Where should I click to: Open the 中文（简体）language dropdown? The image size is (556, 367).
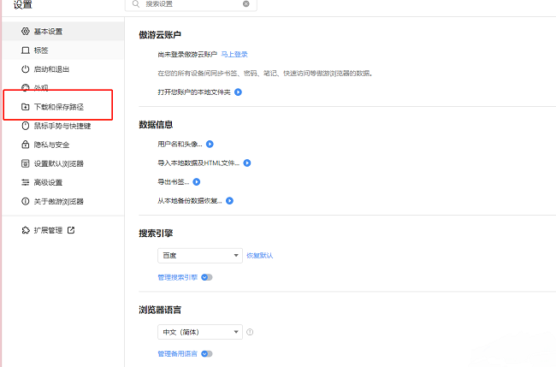(200, 332)
